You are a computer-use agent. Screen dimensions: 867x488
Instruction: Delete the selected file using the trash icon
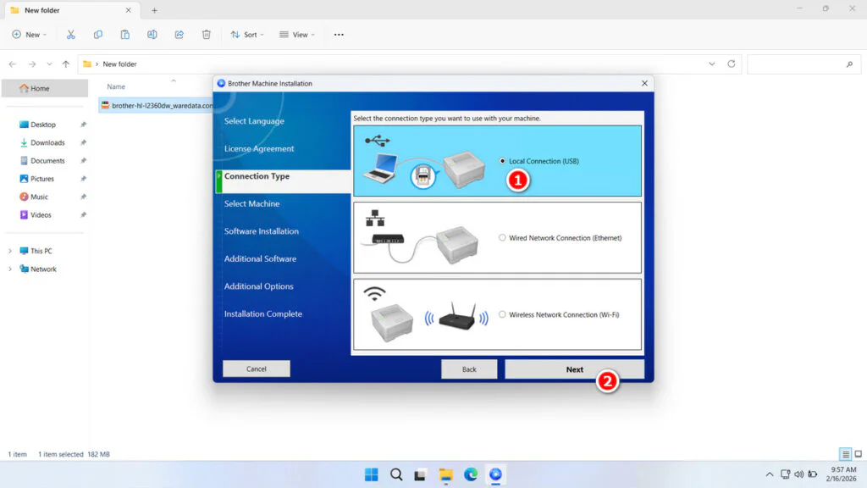pyautogui.click(x=206, y=34)
